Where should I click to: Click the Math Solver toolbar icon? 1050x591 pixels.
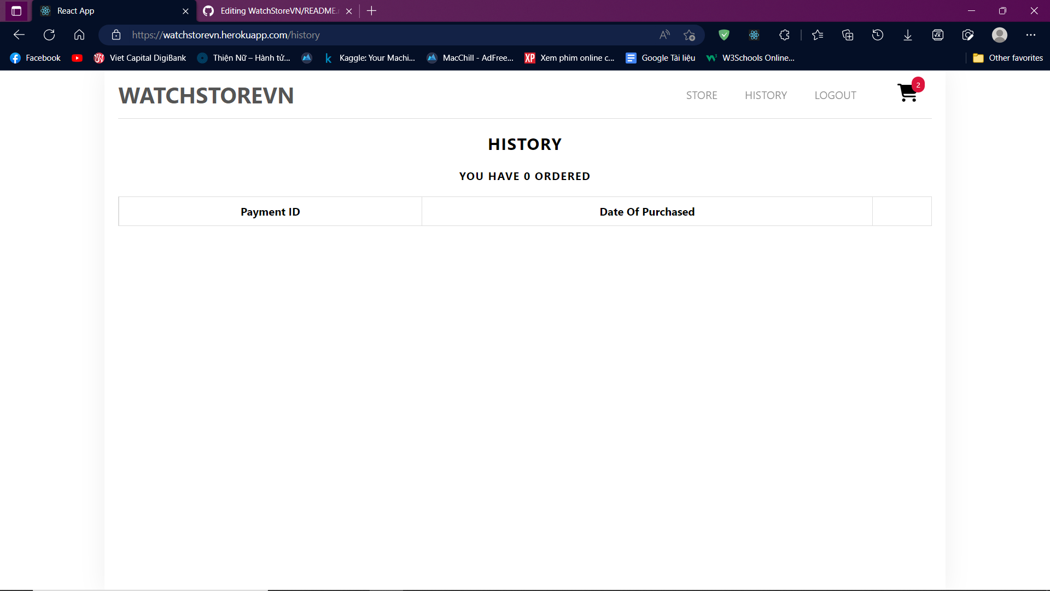pyautogui.click(x=938, y=34)
